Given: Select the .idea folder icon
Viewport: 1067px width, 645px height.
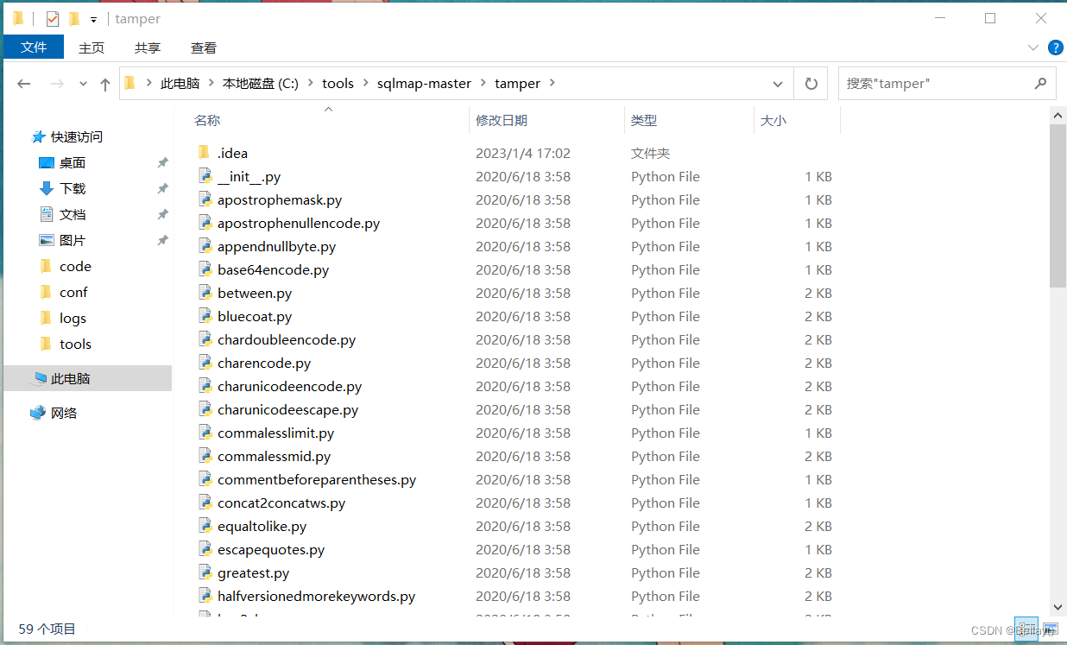Looking at the screenshot, I should (x=205, y=153).
